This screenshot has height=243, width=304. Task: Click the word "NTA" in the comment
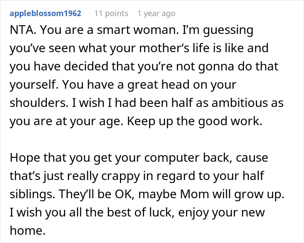pos(18,32)
